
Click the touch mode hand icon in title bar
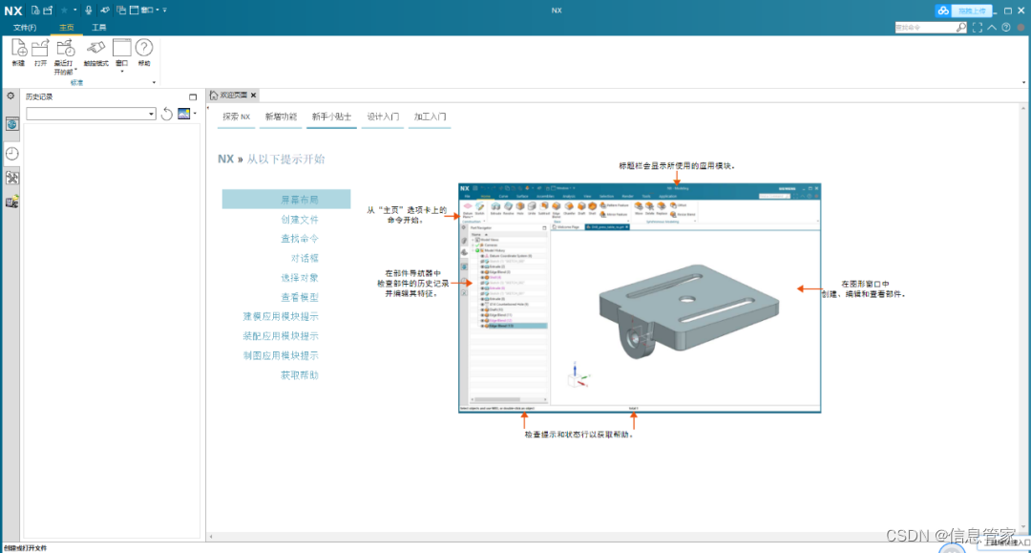point(105,10)
